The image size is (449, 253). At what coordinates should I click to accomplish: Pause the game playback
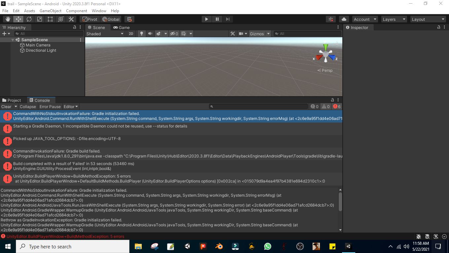(217, 19)
